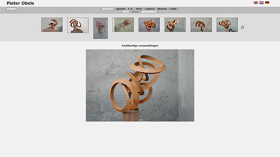The width and height of the screenshot is (280, 157).
Task: Switch language to German flag
Action: coord(267,3)
